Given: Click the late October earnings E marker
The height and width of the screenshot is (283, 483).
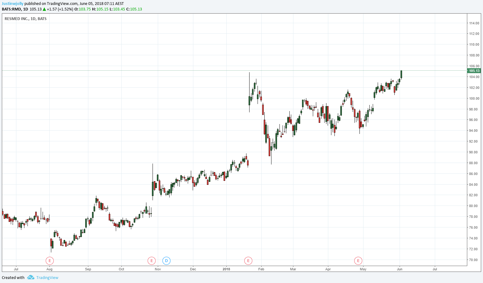Looking at the screenshot, I should point(151,261).
